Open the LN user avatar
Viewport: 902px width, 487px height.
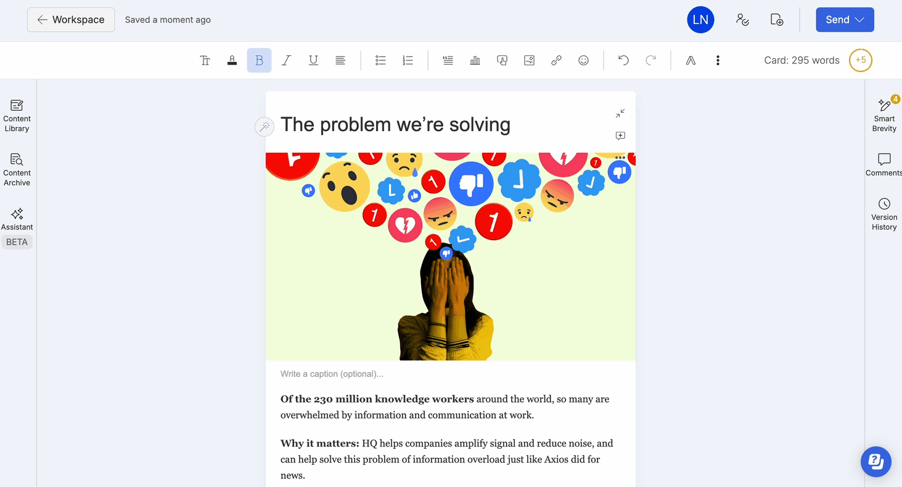point(700,20)
